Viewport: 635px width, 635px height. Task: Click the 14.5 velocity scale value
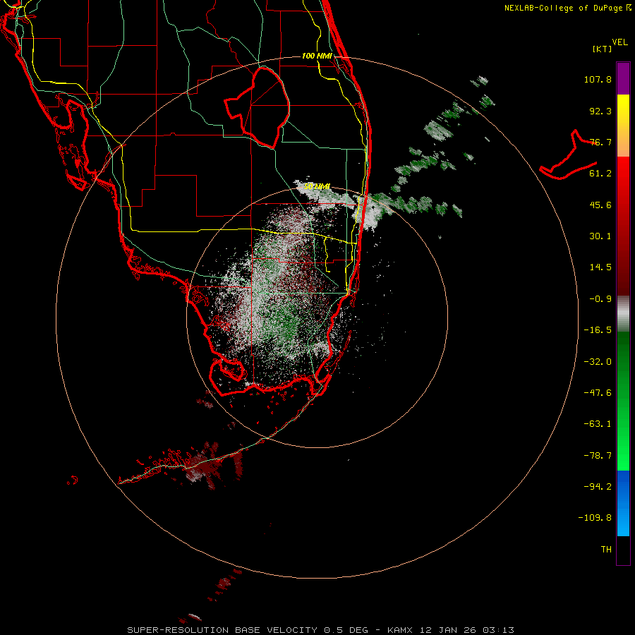pos(600,267)
